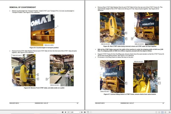Click the Figure 25 right photo of slabs on pallet

(62, 71)
